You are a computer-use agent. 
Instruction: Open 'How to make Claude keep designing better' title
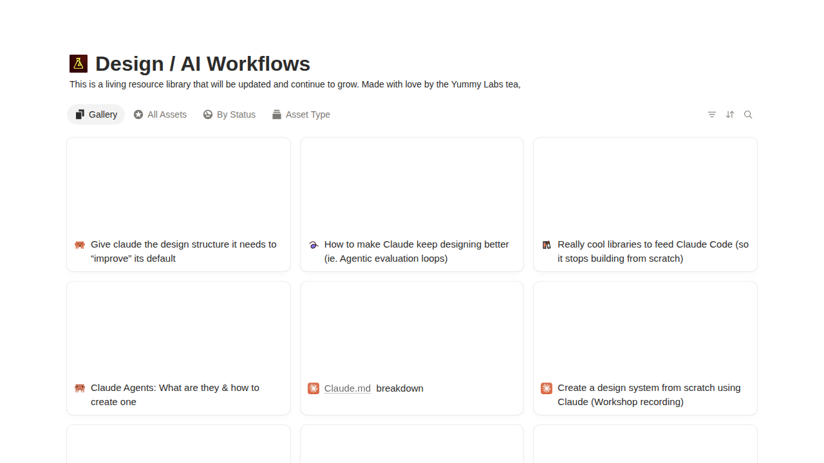click(x=417, y=251)
